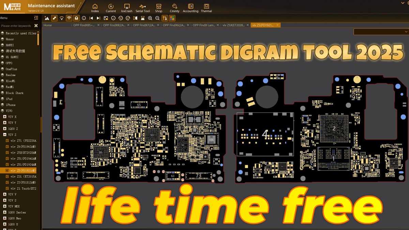Expand the VIV NEX tree node
Image resolution: width=409 pixels, height=230 pixels.
(5, 206)
